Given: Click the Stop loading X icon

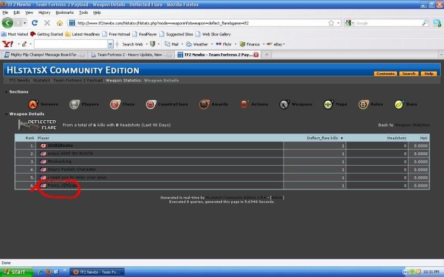Looking at the screenshot, I should click(47, 23).
